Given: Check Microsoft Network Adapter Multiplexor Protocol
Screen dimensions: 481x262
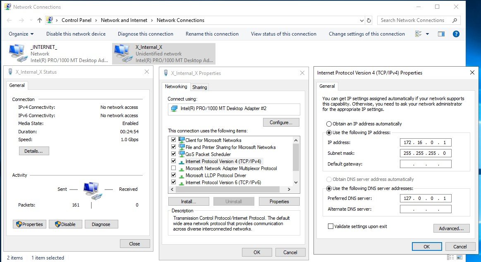Looking at the screenshot, I should [x=173, y=168].
